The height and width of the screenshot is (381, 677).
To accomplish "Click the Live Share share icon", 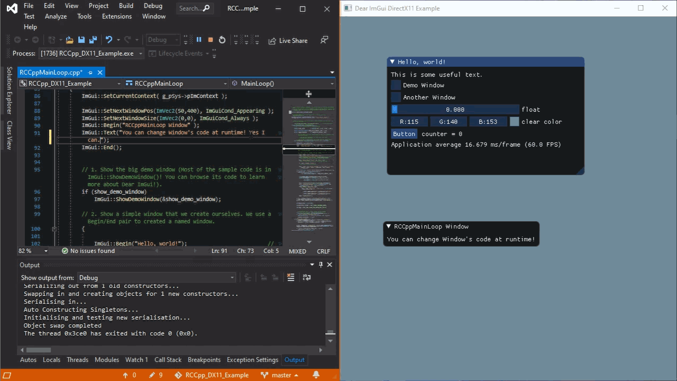I will pyautogui.click(x=272, y=41).
